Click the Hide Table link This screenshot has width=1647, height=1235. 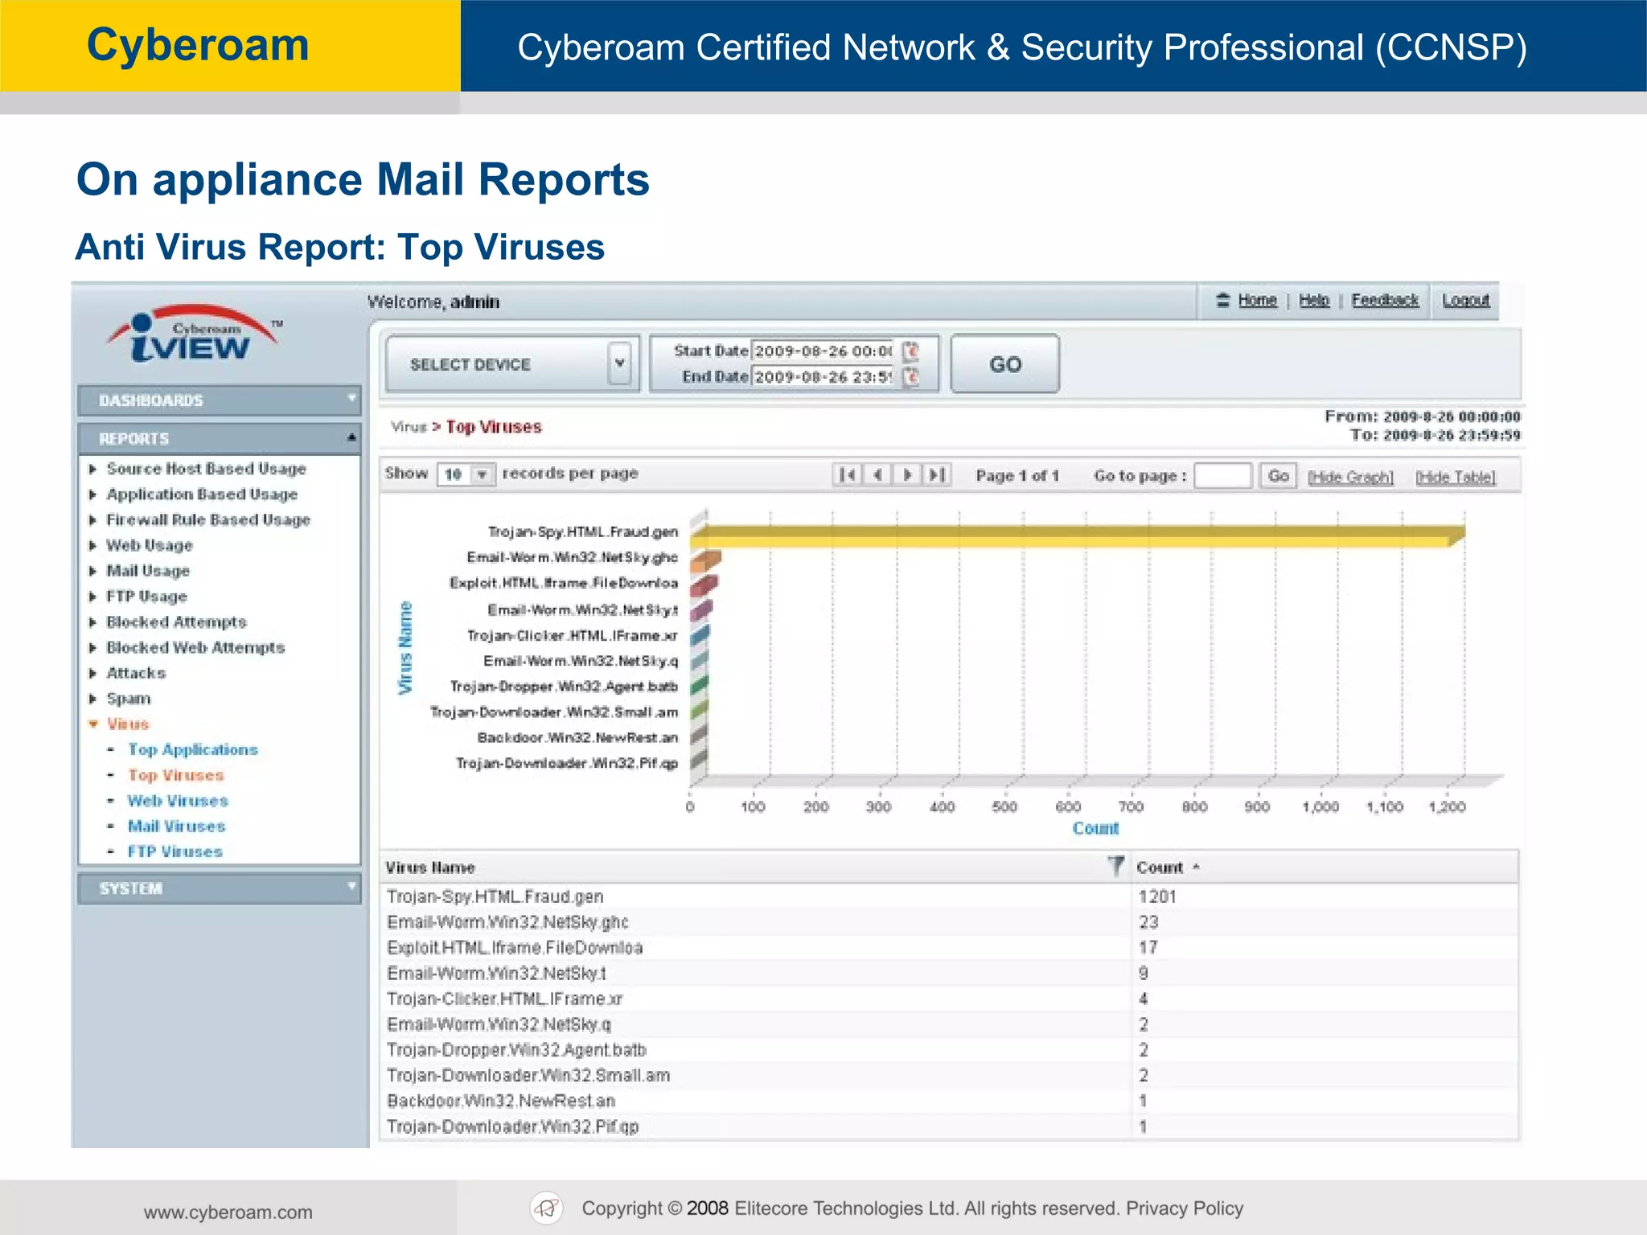[1456, 477]
